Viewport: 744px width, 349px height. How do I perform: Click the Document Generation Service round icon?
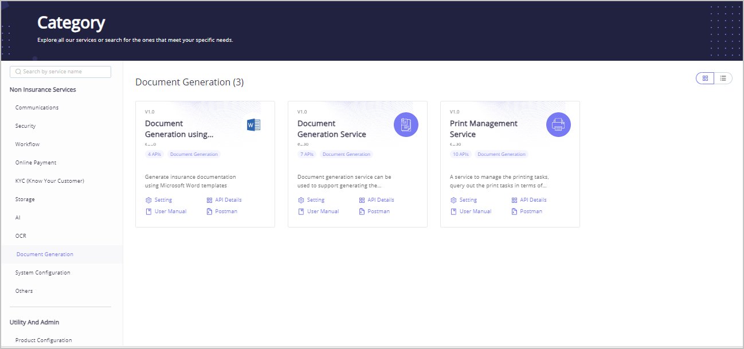406,124
